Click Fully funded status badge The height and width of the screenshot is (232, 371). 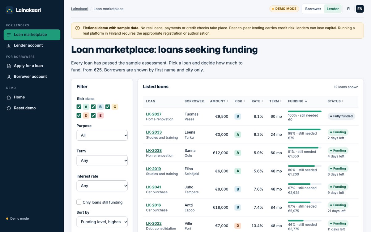point(341,116)
